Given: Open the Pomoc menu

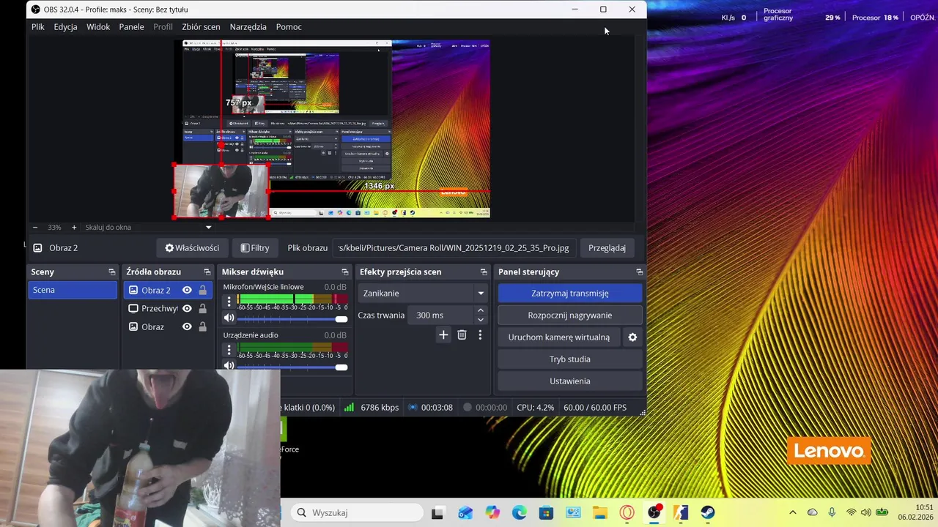Looking at the screenshot, I should click(x=289, y=26).
